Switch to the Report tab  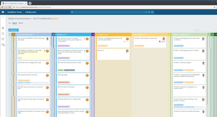click(21, 23)
